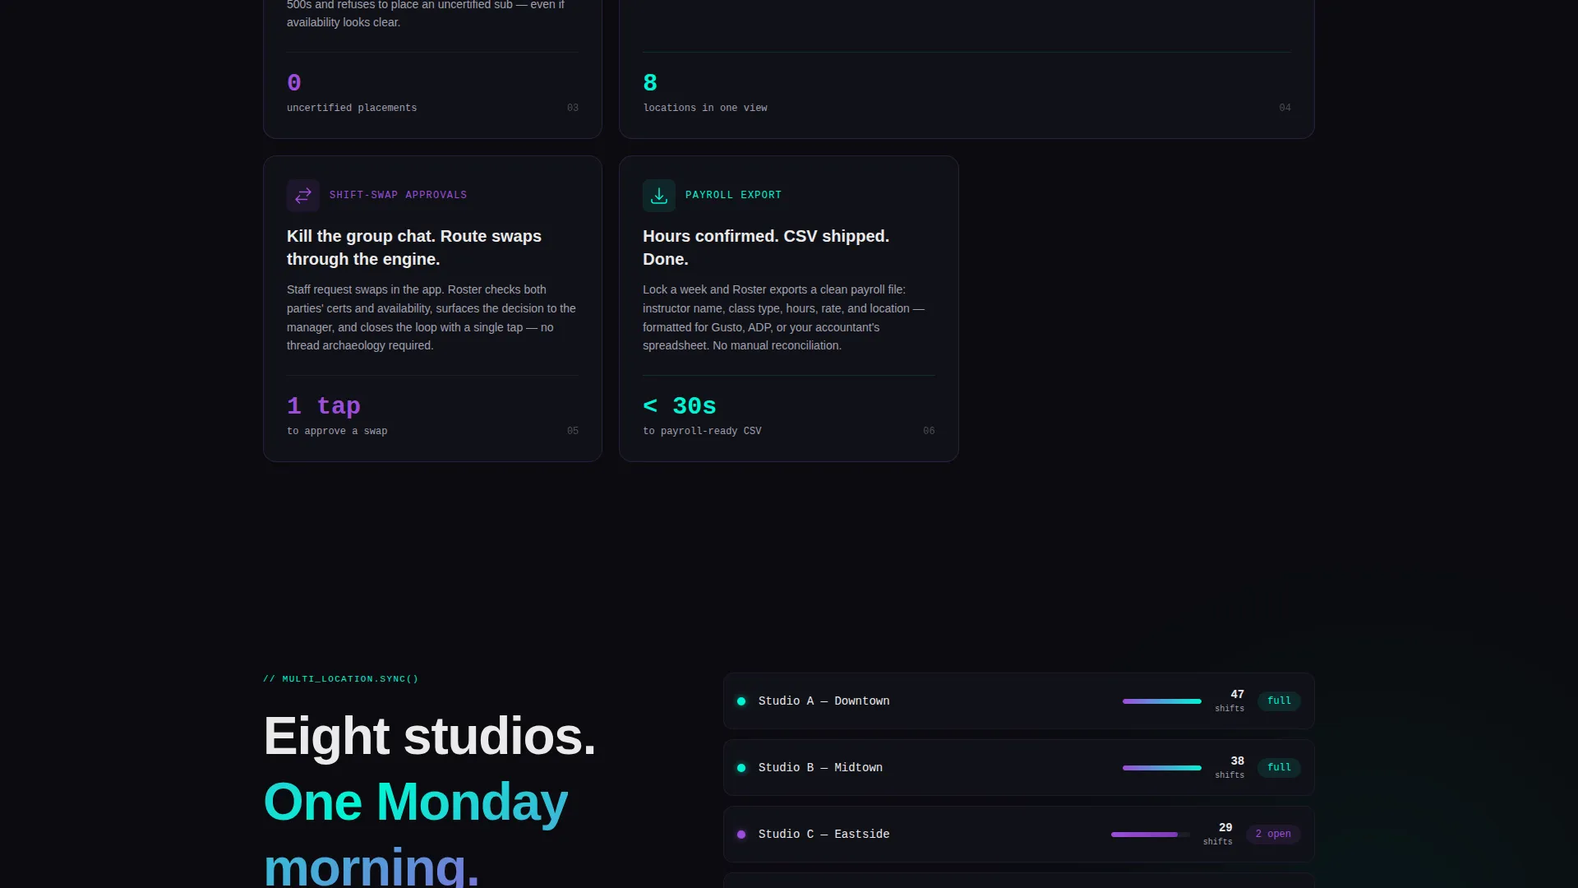Select the 'Studio B — Midtown' row label
This screenshot has height=888, width=1578.
tap(820, 768)
